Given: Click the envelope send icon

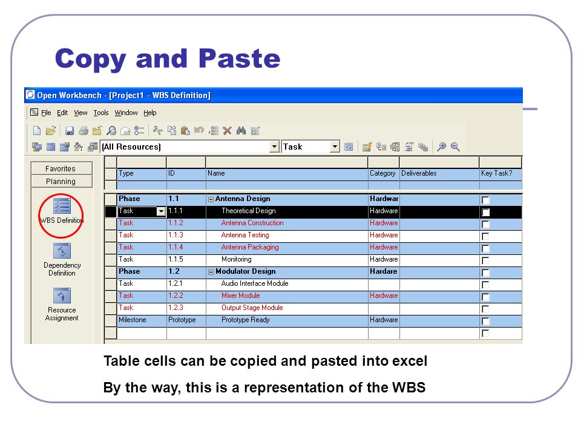Looking at the screenshot, I should coord(125,131).
